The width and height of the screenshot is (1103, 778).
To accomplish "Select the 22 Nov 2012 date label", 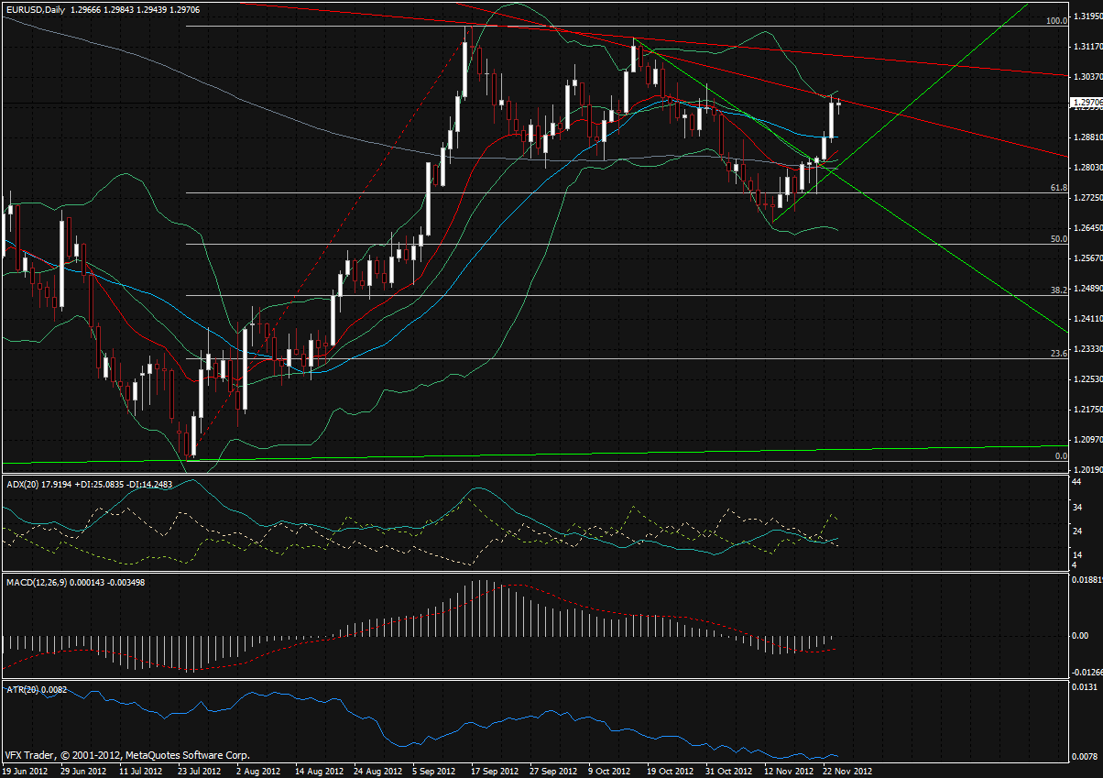I will click(x=847, y=771).
